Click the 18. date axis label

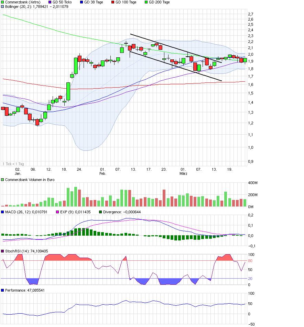64,170
